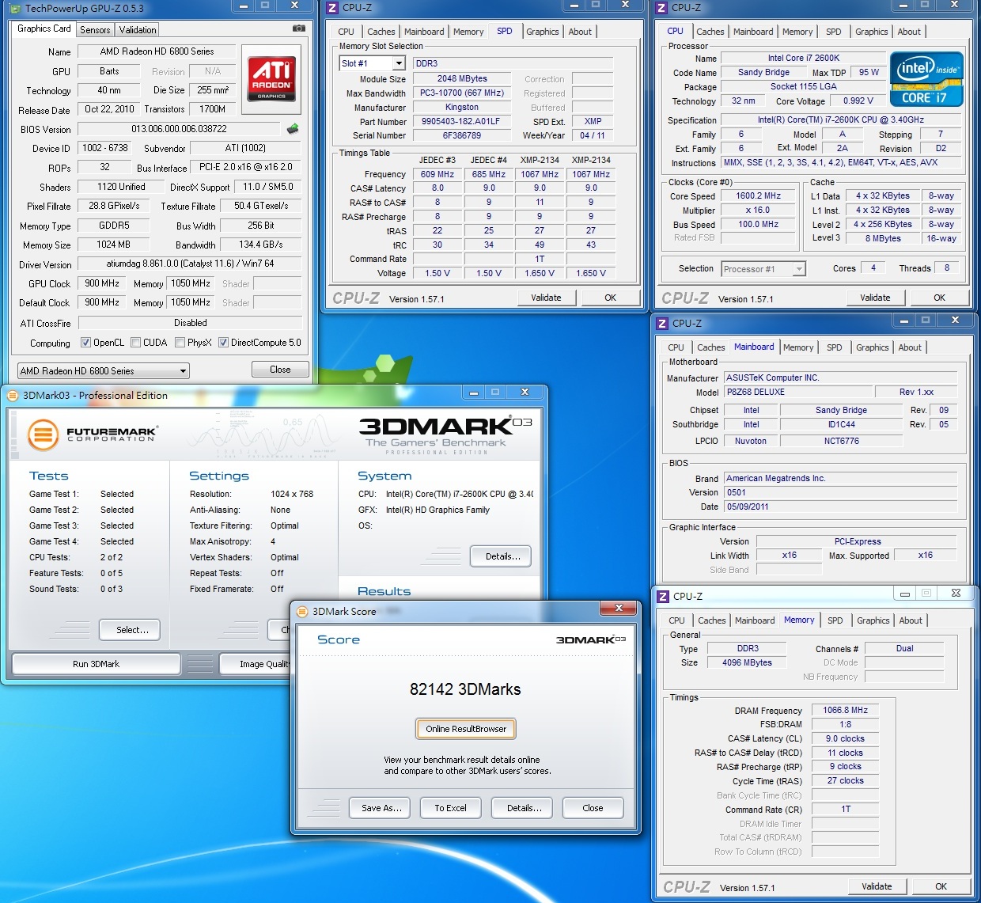The width and height of the screenshot is (981, 903).
Task: Enable the CUDA checkbox
Action: click(136, 343)
